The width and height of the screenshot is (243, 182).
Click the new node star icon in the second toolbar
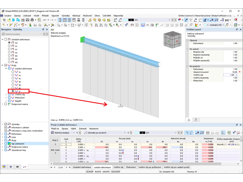point(4,25)
